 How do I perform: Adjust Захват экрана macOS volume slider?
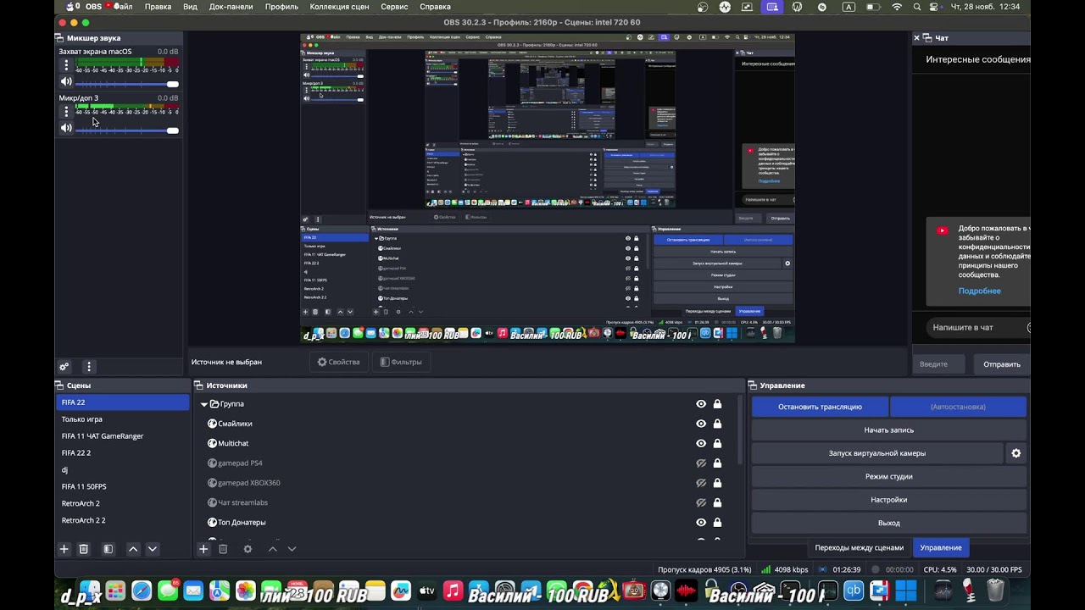tap(127, 84)
